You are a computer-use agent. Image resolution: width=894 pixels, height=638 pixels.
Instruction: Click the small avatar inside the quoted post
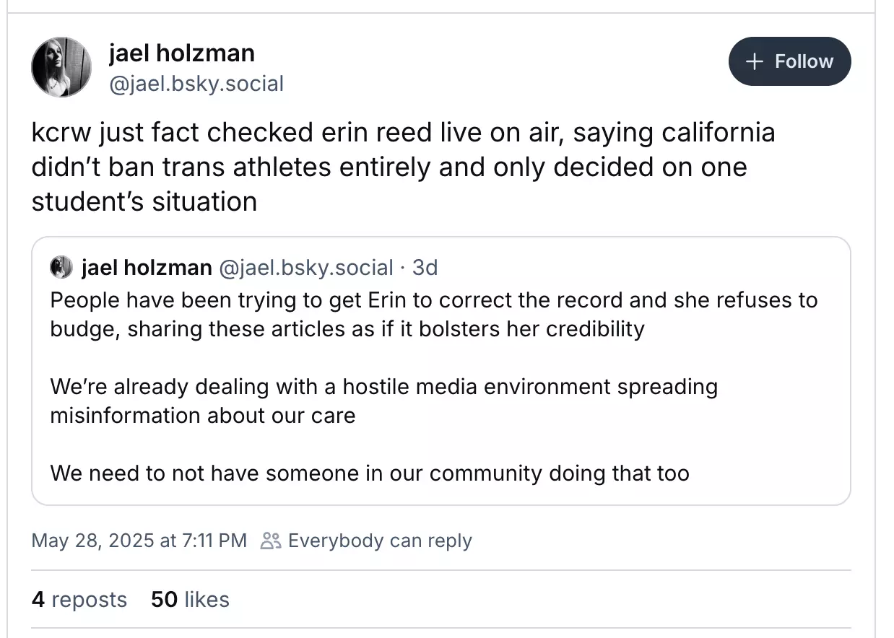coord(61,268)
